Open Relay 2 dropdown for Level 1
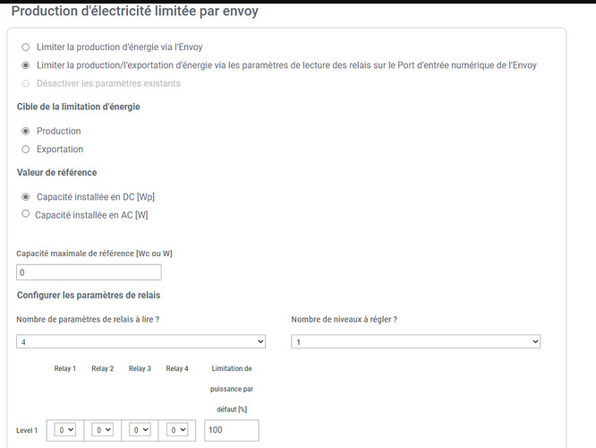The width and height of the screenshot is (596, 448). (x=102, y=430)
